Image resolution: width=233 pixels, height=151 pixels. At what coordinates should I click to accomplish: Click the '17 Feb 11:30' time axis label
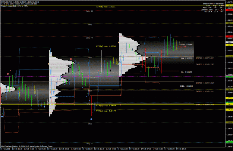point(158,149)
